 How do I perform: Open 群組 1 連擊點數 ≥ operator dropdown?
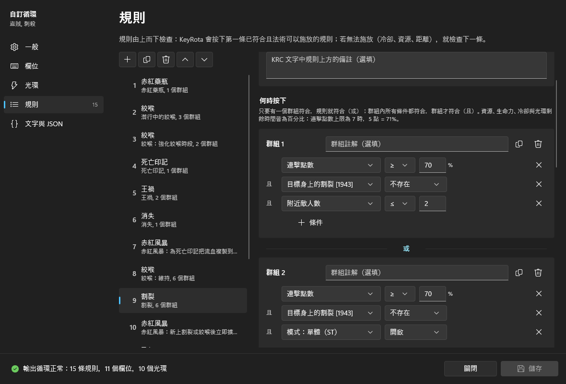click(400, 165)
